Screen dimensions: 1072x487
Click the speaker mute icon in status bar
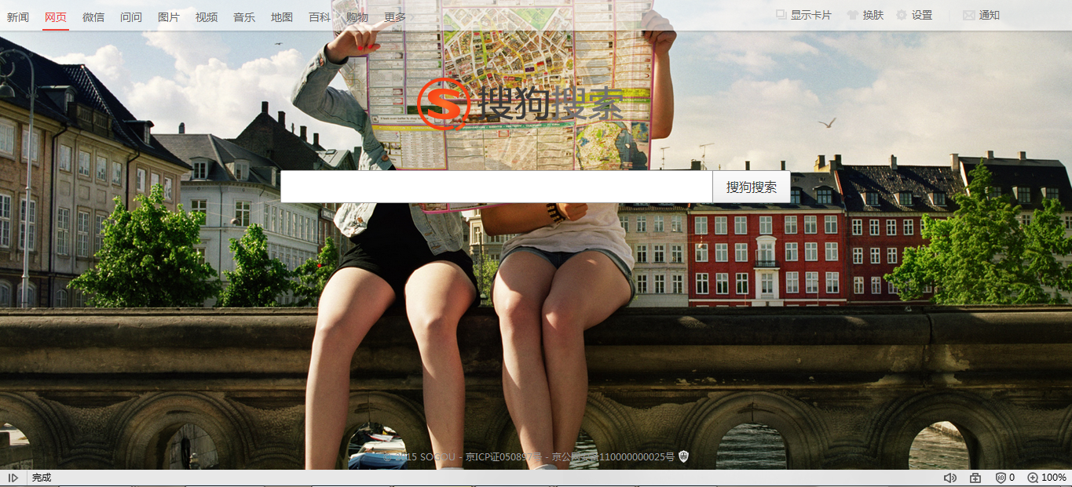(949, 478)
